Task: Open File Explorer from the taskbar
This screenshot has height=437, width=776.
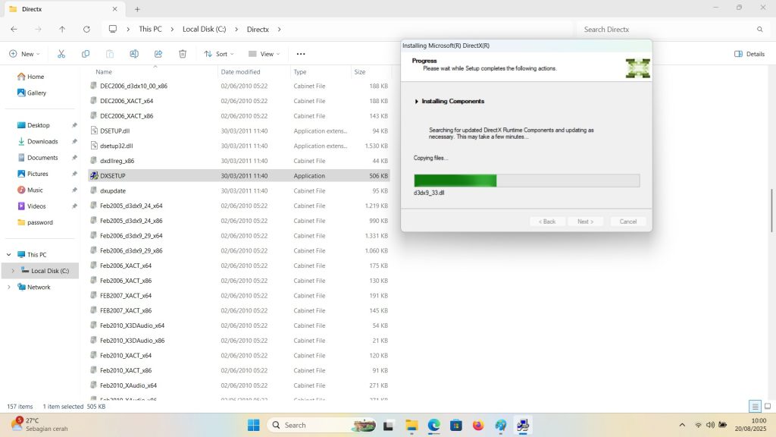Action: 411,425
